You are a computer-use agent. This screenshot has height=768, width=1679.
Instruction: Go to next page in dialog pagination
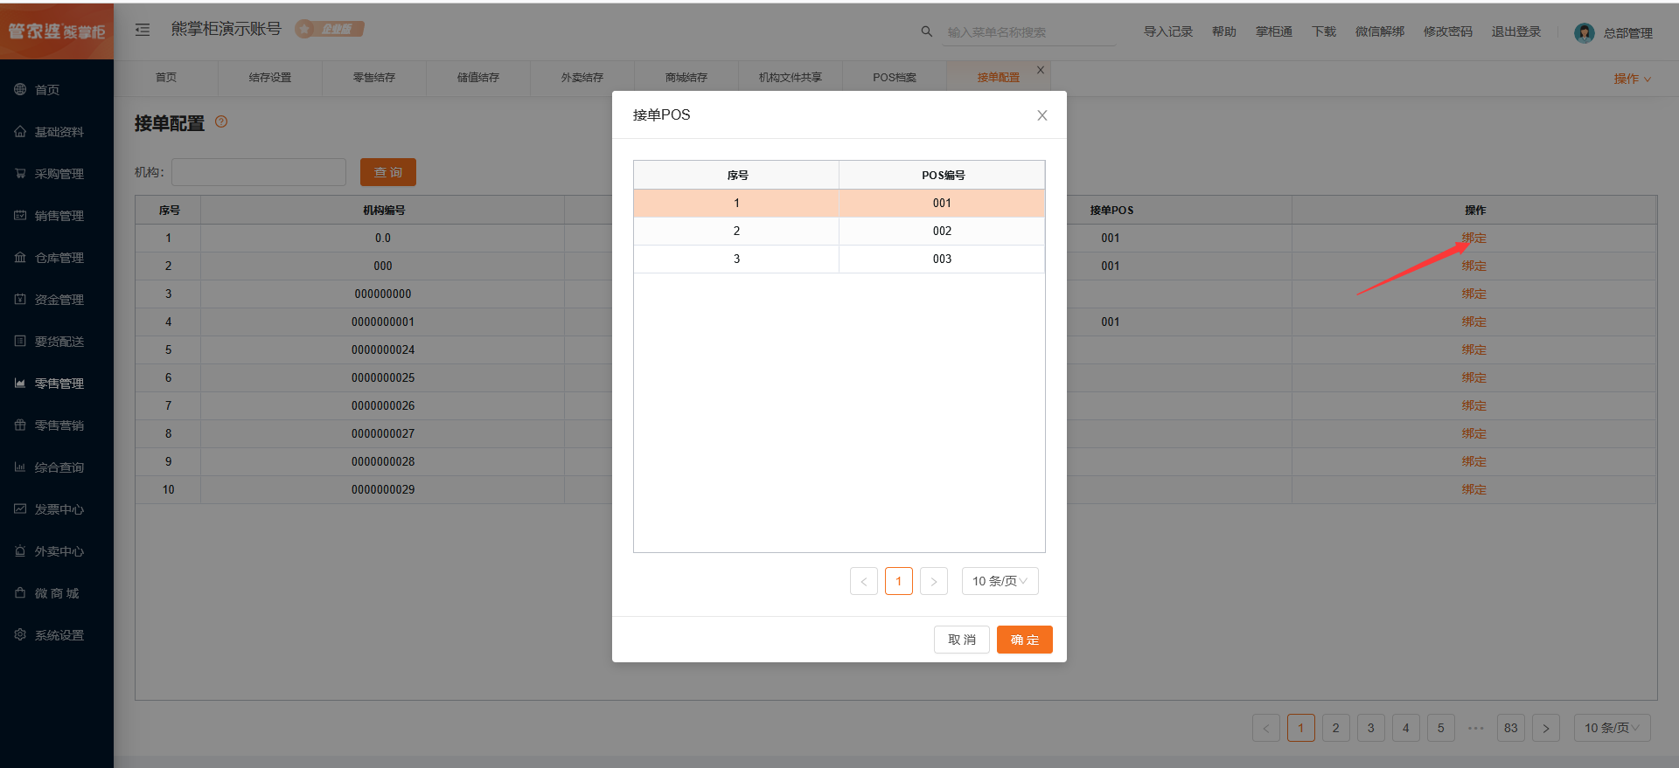pos(933,581)
